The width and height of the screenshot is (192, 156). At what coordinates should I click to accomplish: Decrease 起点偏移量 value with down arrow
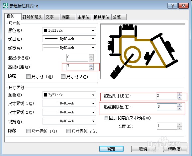coord(179,108)
